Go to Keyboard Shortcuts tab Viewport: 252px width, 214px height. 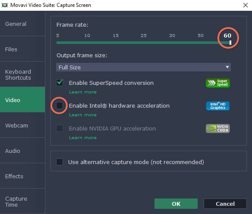pos(22,74)
